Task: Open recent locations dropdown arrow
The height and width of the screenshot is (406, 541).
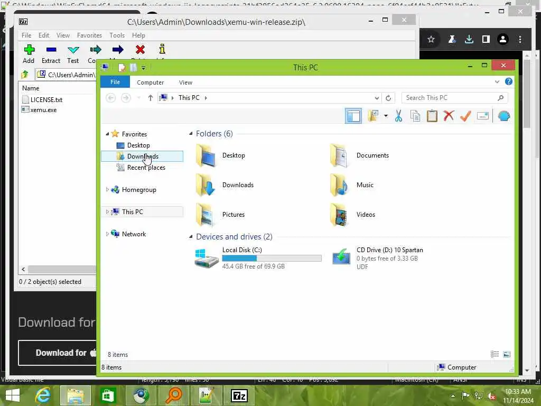Action: pos(139,98)
